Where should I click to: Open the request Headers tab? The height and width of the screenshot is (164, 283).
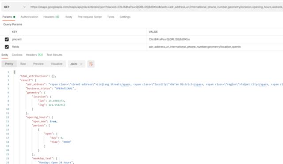[51, 17]
